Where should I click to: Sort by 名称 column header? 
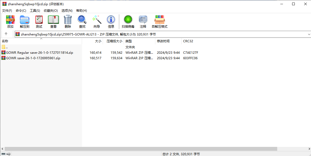click(41, 41)
